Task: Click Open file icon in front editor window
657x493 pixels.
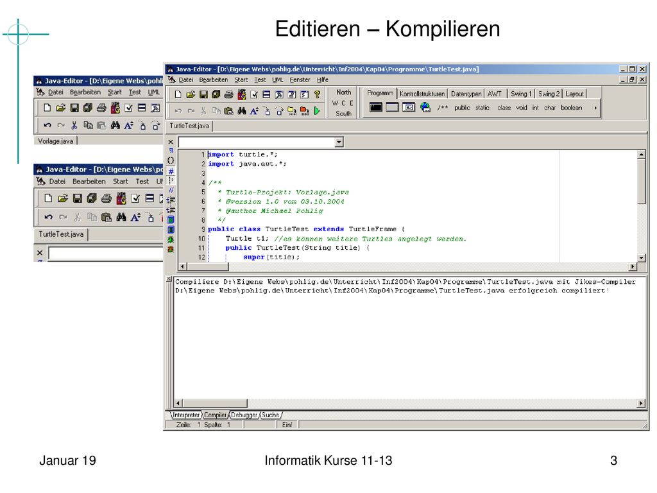Action: tap(191, 95)
